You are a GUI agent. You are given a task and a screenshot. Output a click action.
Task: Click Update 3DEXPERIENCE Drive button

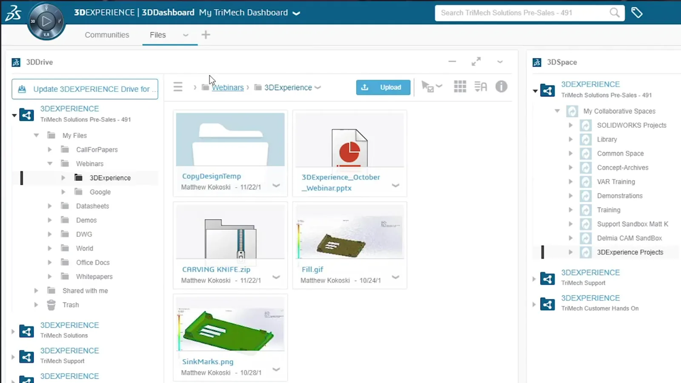(x=85, y=89)
